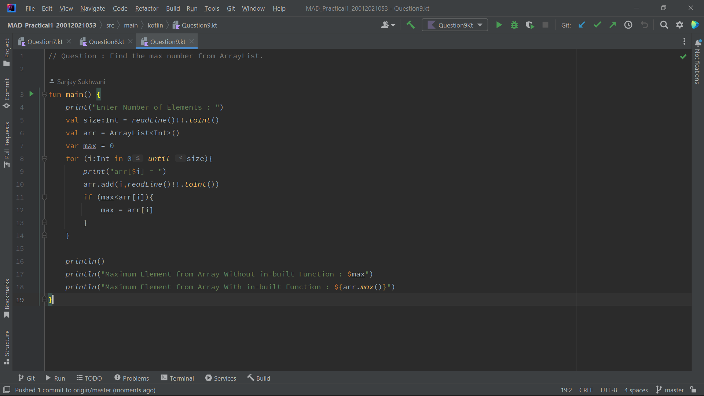
Task: Open the Terminal tool window button
Action: pyautogui.click(x=177, y=378)
